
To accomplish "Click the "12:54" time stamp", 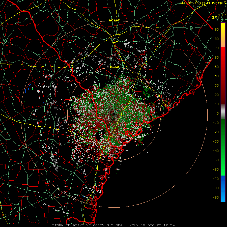I will pos(169,225).
